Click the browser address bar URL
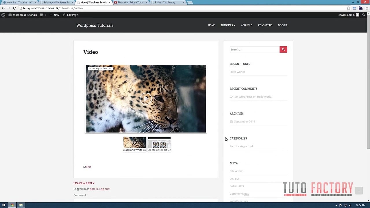Viewport: 370px width, 208px height. (x=53, y=8)
